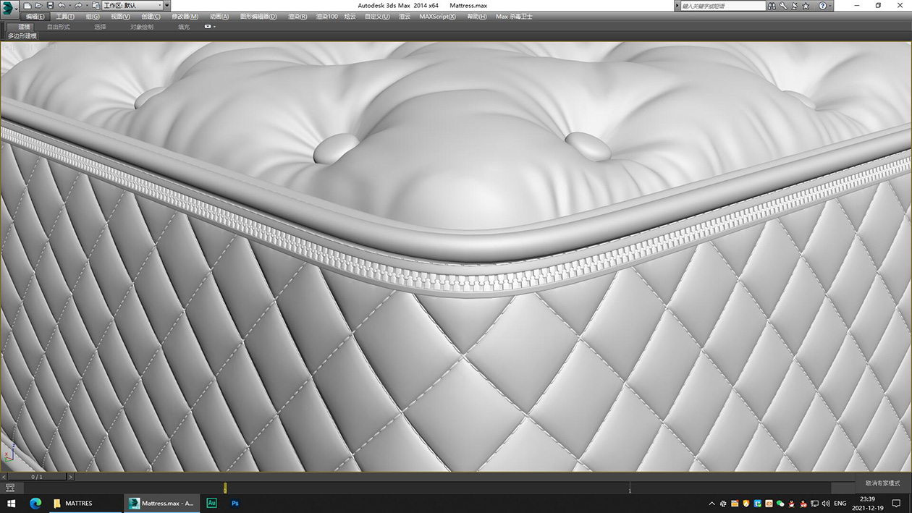Expand the quick access toolbar customize arrow
Image resolution: width=912 pixels, height=513 pixels.
coord(167,5)
